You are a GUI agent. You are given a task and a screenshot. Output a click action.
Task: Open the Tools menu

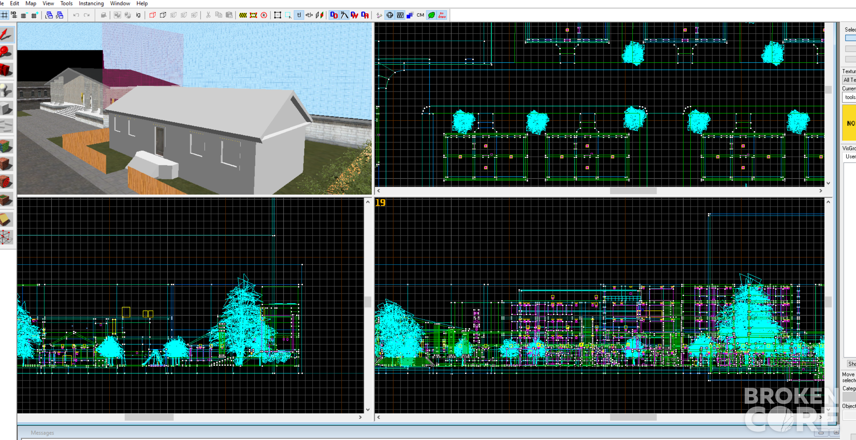[x=66, y=3]
